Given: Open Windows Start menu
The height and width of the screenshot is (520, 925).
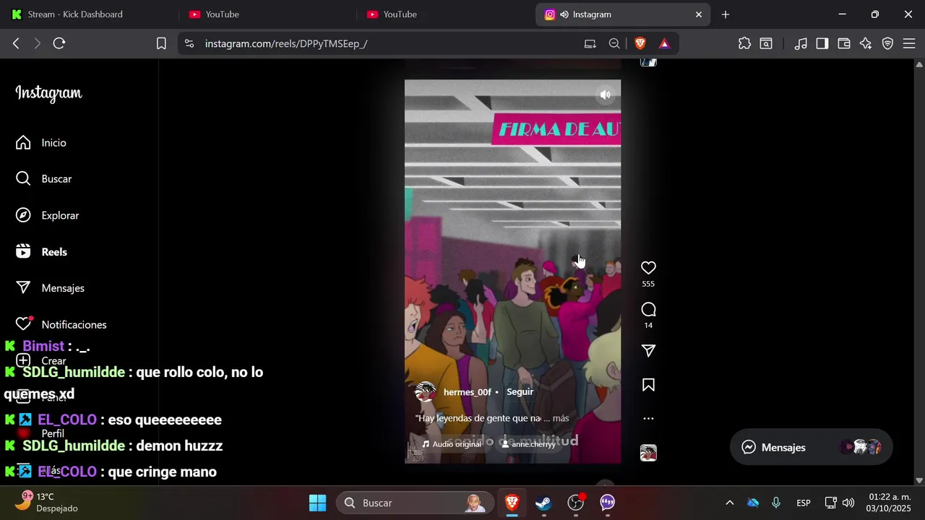Looking at the screenshot, I should tap(317, 503).
